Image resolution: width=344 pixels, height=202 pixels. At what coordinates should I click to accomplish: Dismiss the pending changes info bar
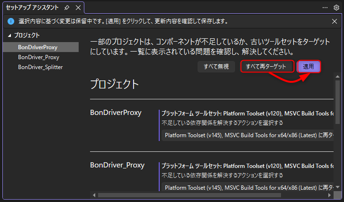[335, 21]
